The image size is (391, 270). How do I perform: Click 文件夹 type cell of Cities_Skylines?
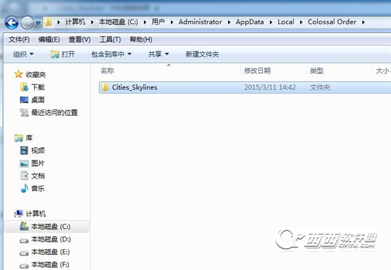pos(320,87)
